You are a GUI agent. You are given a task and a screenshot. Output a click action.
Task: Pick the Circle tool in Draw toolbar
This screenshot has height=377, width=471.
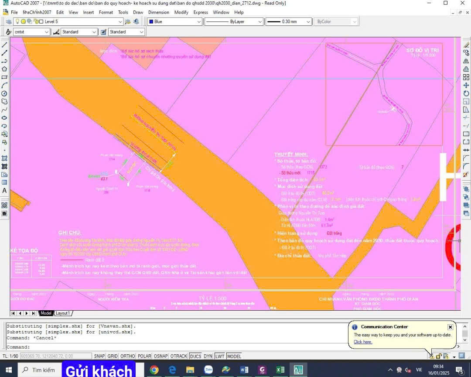coord(4,93)
